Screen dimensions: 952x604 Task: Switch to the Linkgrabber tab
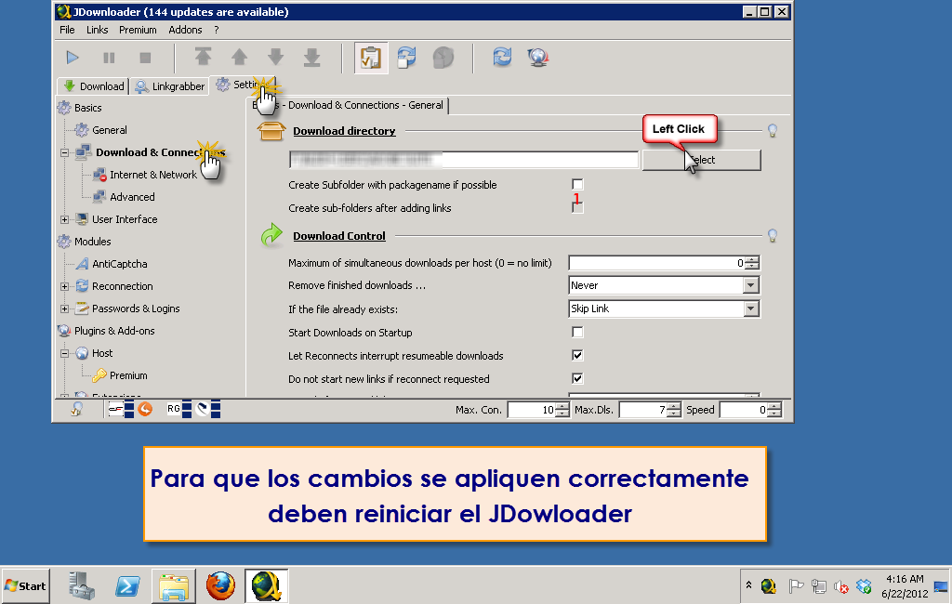pos(170,86)
